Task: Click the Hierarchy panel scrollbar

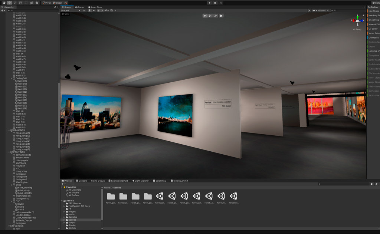Action: coord(59,115)
